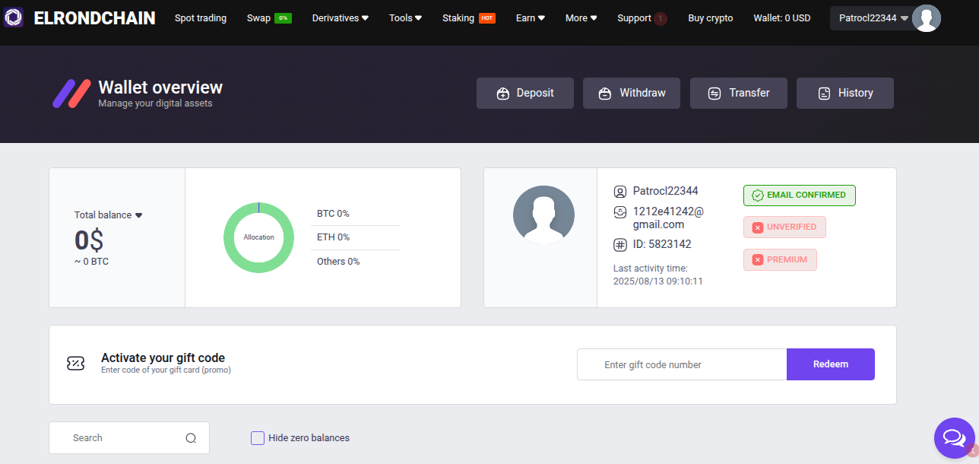Click the Email Confirmed badge
This screenshot has height=464, width=979.
pyautogui.click(x=799, y=195)
